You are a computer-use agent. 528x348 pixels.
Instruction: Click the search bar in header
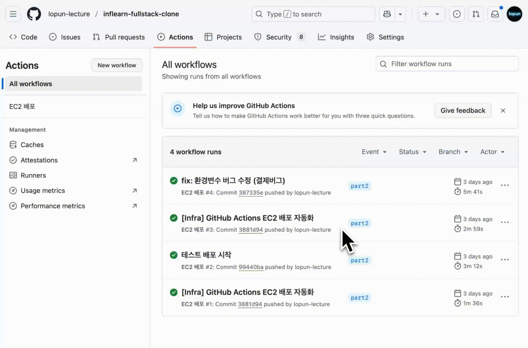pos(313,14)
